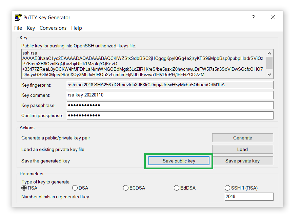
Task: Click 'Number of bits in a generated key:' label
Action: click(x=56, y=197)
